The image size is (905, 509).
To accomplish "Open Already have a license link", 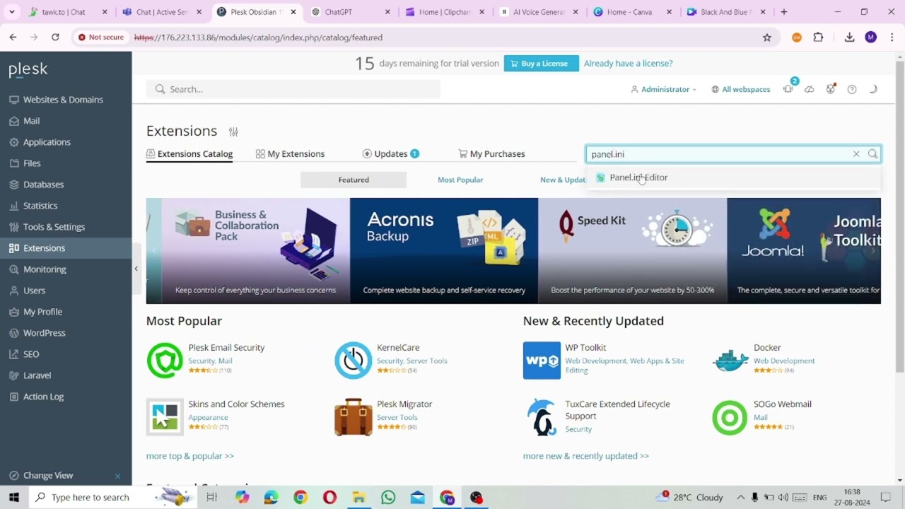I will coord(628,64).
